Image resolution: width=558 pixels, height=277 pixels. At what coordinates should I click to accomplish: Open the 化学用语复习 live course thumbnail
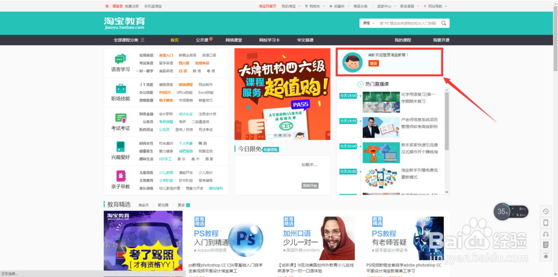click(x=381, y=102)
